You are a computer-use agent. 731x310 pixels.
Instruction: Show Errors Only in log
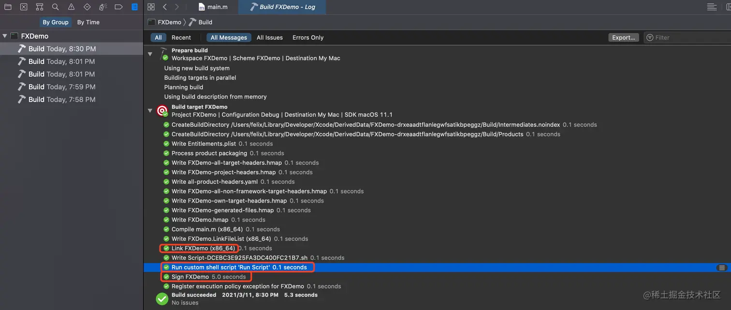pos(308,37)
